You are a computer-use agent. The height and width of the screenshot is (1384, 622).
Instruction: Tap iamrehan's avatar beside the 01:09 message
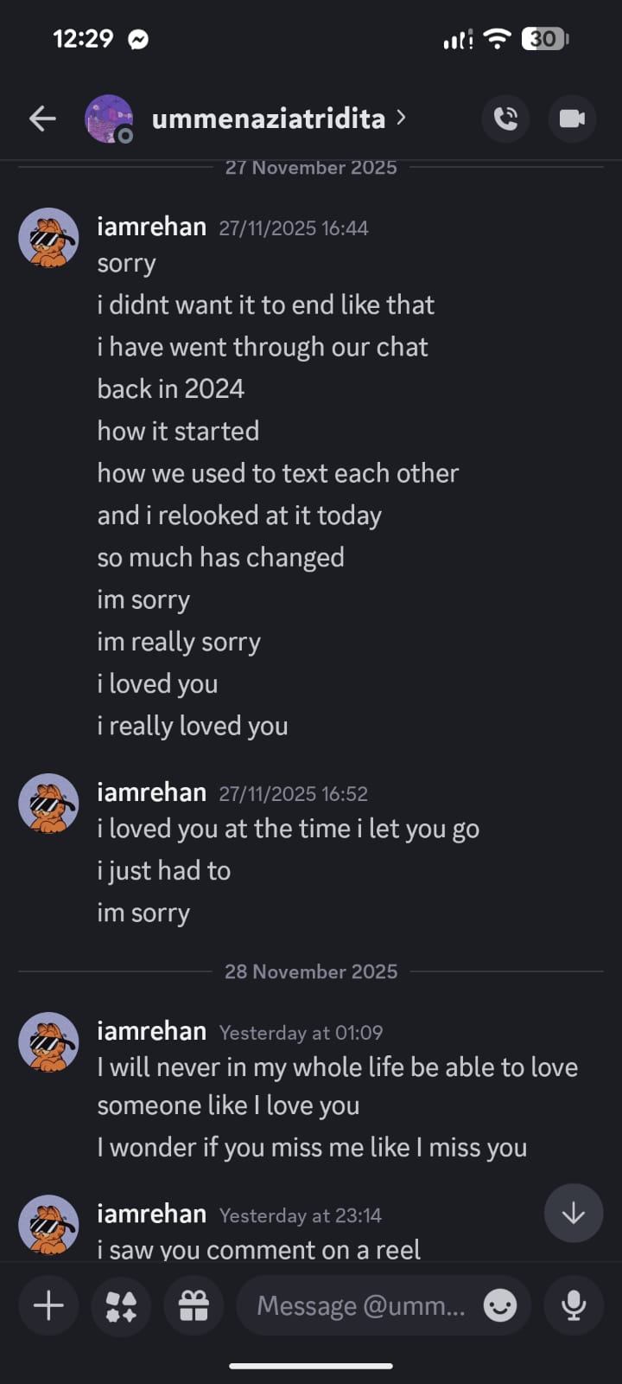tap(48, 1042)
